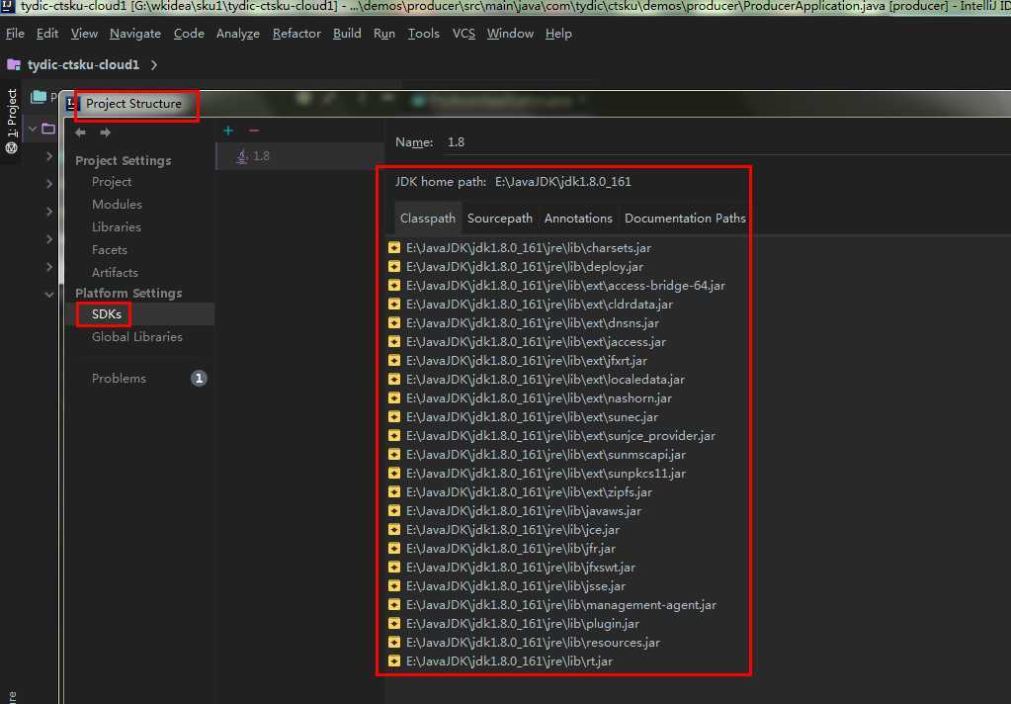Select Project under Project Settings

pyautogui.click(x=112, y=182)
